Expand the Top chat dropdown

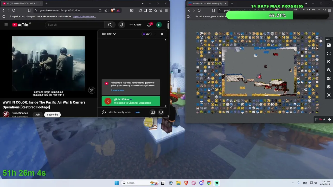108,34
